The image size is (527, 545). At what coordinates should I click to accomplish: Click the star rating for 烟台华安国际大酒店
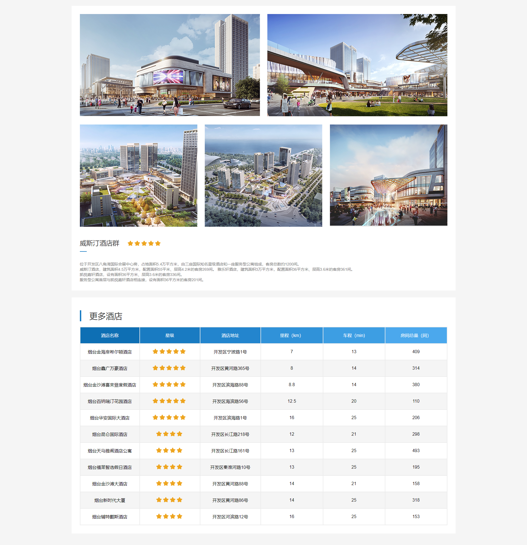[x=169, y=417]
